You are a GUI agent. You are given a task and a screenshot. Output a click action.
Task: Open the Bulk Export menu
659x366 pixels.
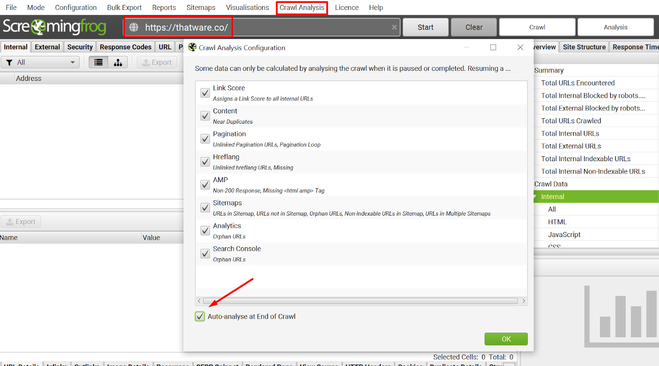(x=124, y=7)
